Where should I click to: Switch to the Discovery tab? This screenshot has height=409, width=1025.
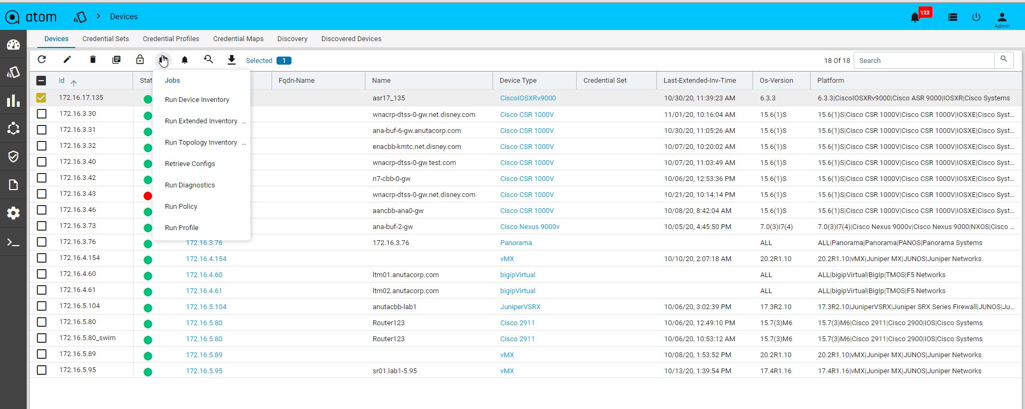click(292, 39)
